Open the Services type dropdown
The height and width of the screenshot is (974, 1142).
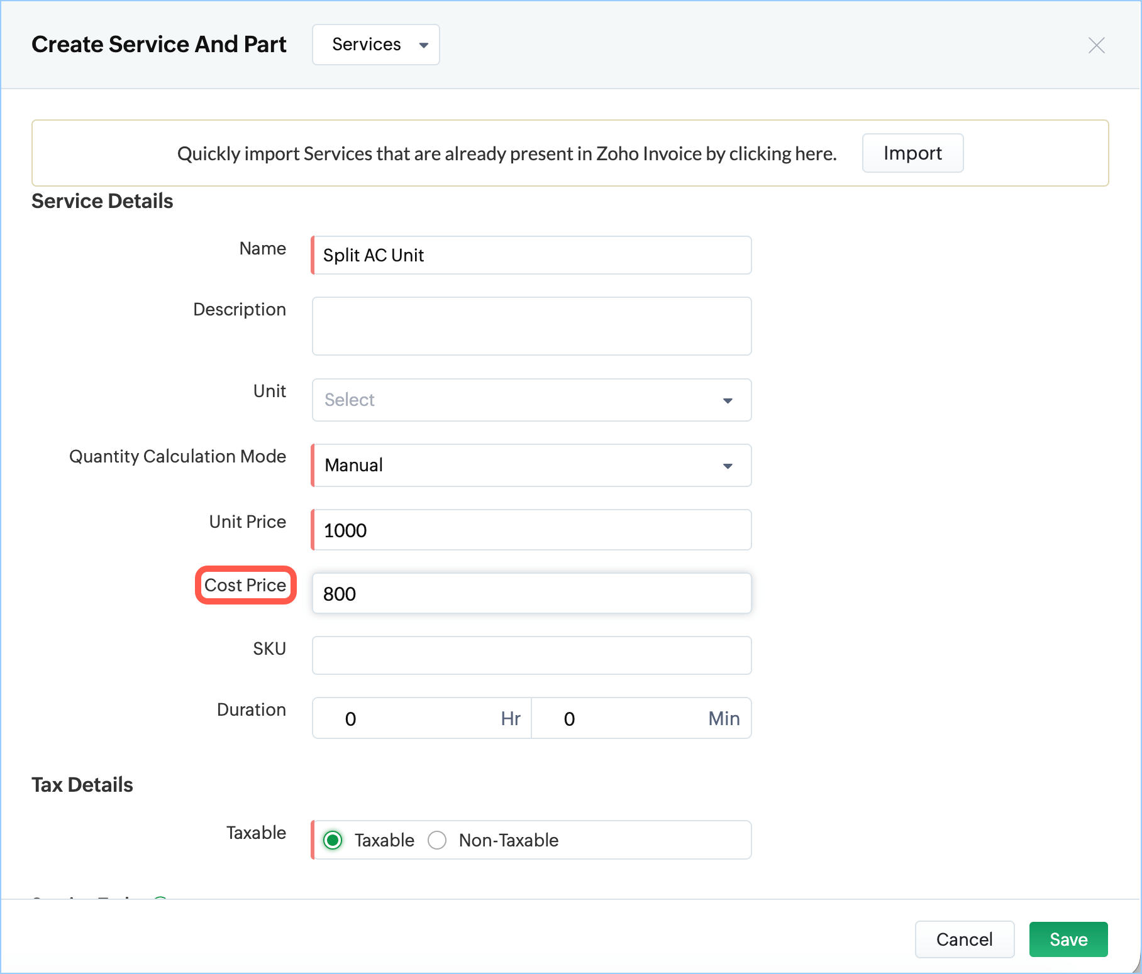tap(375, 45)
